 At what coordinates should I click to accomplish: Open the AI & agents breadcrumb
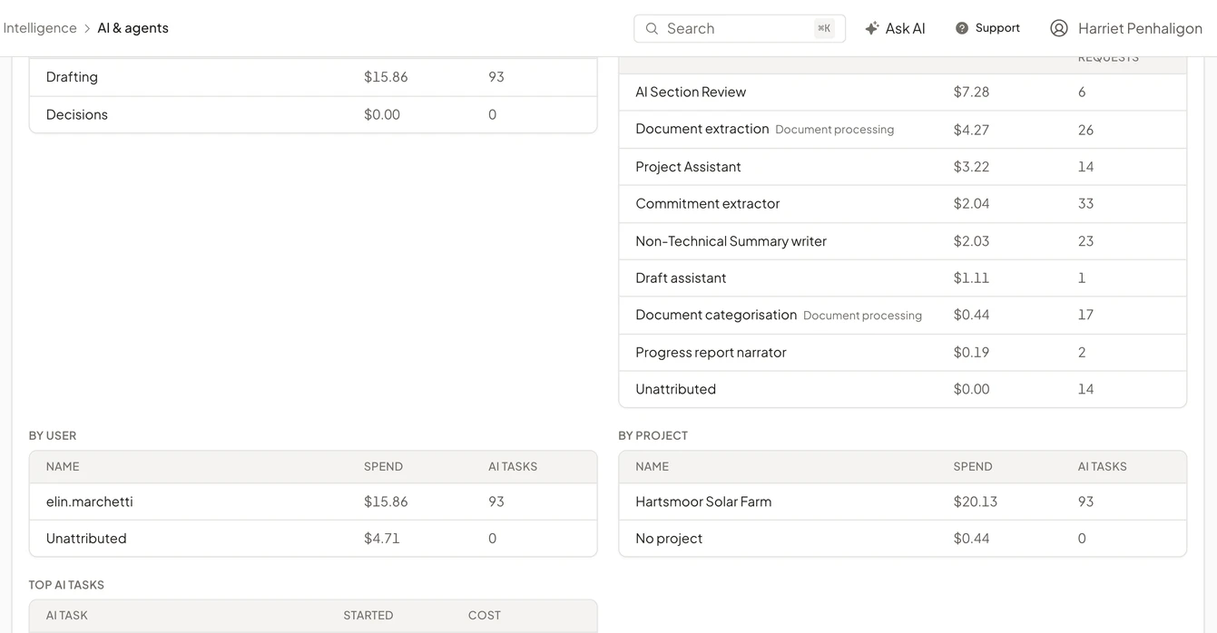tap(133, 28)
